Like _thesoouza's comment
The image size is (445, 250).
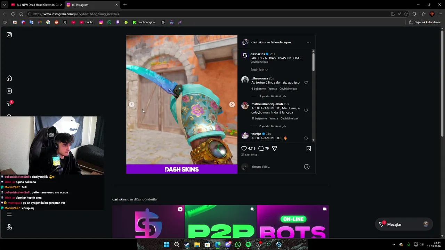pyautogui.click(x=306, y=83)
